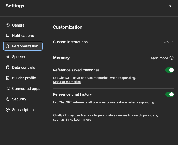The height and width of the screenshot is (145, 178).
Task: Go to the Speech tab
Action: point(23,57)
